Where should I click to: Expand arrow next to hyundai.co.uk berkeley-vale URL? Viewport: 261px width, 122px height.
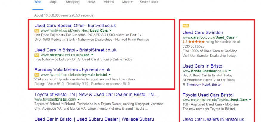(x=110, y=75)
